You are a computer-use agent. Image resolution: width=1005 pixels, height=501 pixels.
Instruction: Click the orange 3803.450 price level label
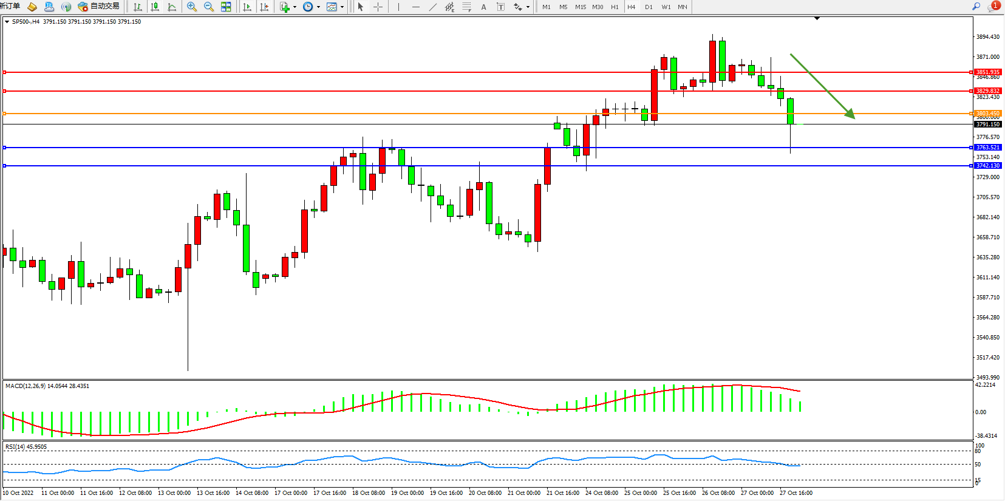tap(987, 114)
